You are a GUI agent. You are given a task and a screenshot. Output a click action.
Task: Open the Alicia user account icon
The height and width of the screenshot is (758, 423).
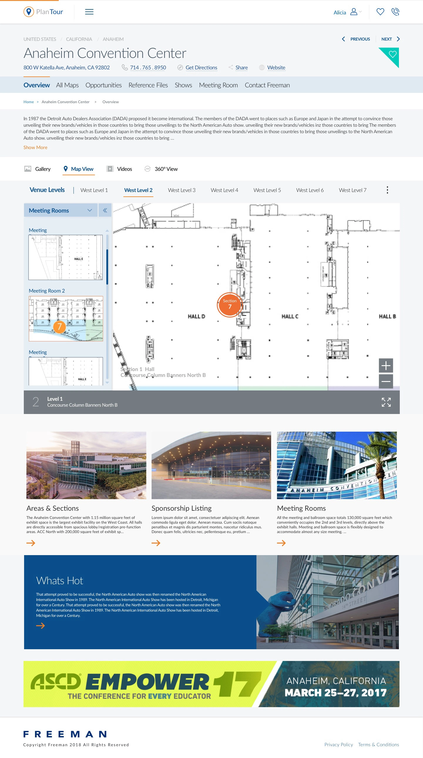click(x=354, y=12)
